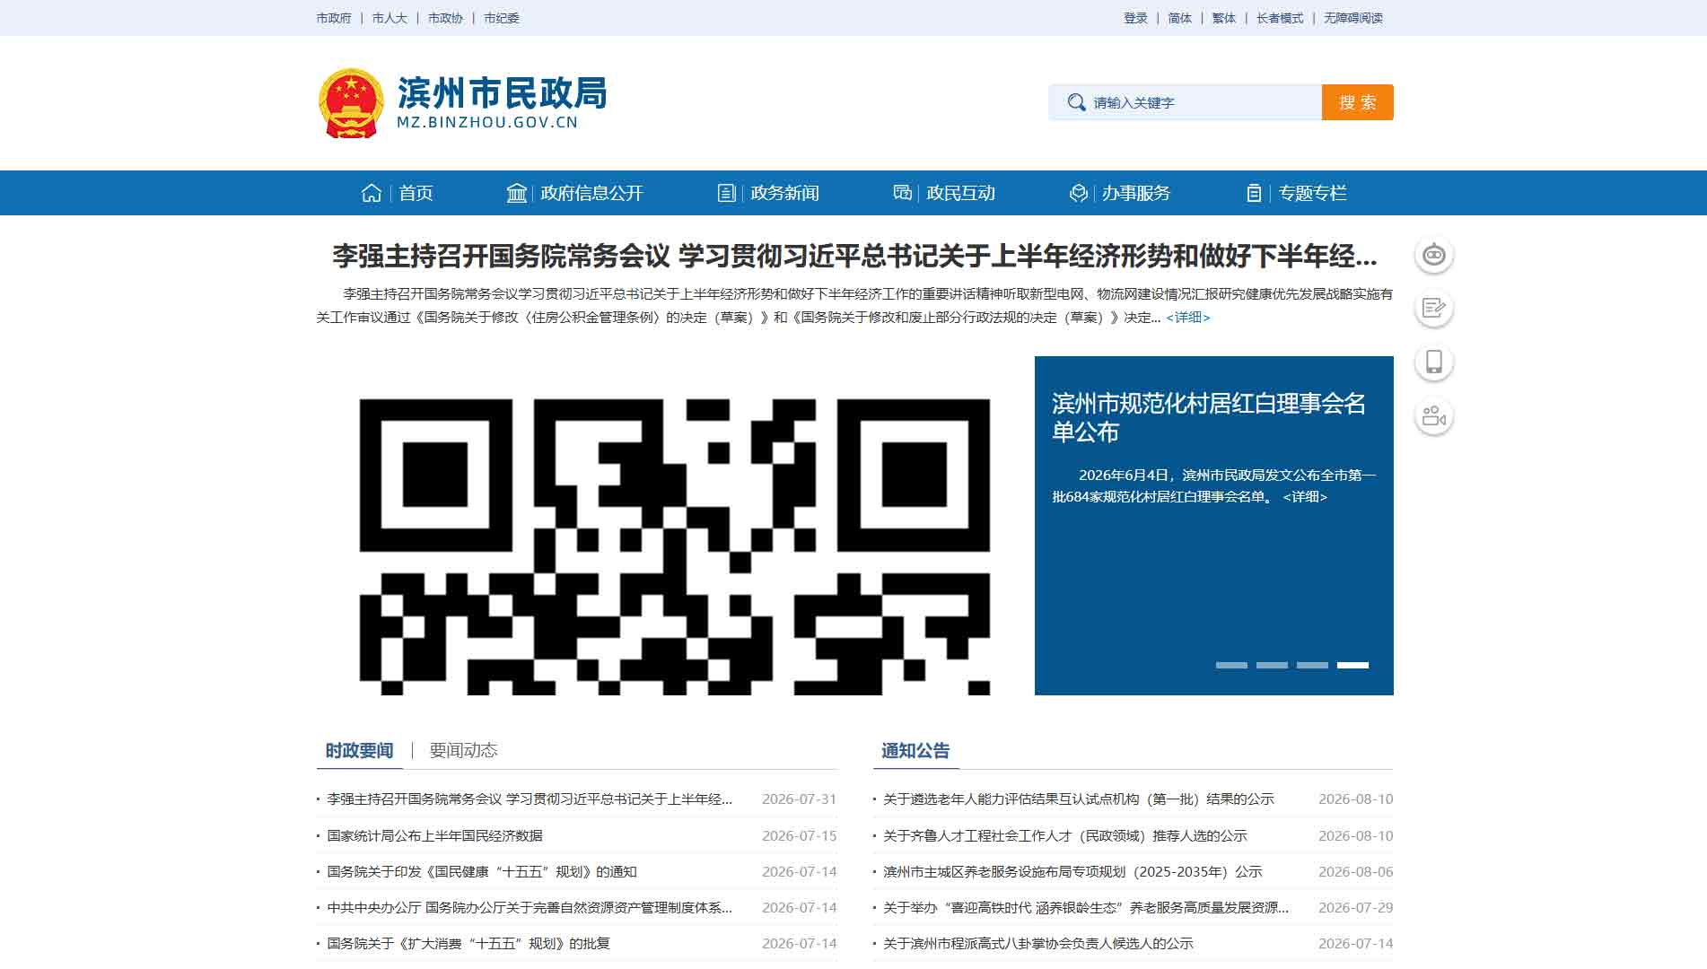Click the cube icon beside 办事服务
Image resolution: width=1707 pixels, height=969 pixels.
coord(1079,193)
